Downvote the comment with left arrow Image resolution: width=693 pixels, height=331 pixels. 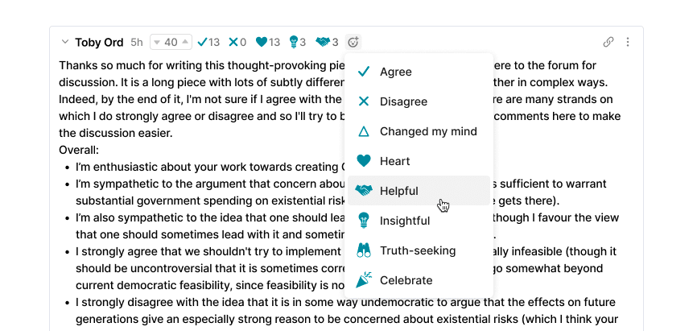[x=156, y=43]
